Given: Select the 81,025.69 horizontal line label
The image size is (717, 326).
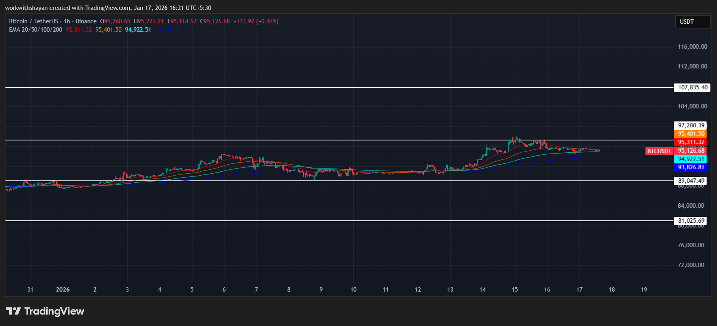Looking at the screenshot, I should [x=691, y=221].
